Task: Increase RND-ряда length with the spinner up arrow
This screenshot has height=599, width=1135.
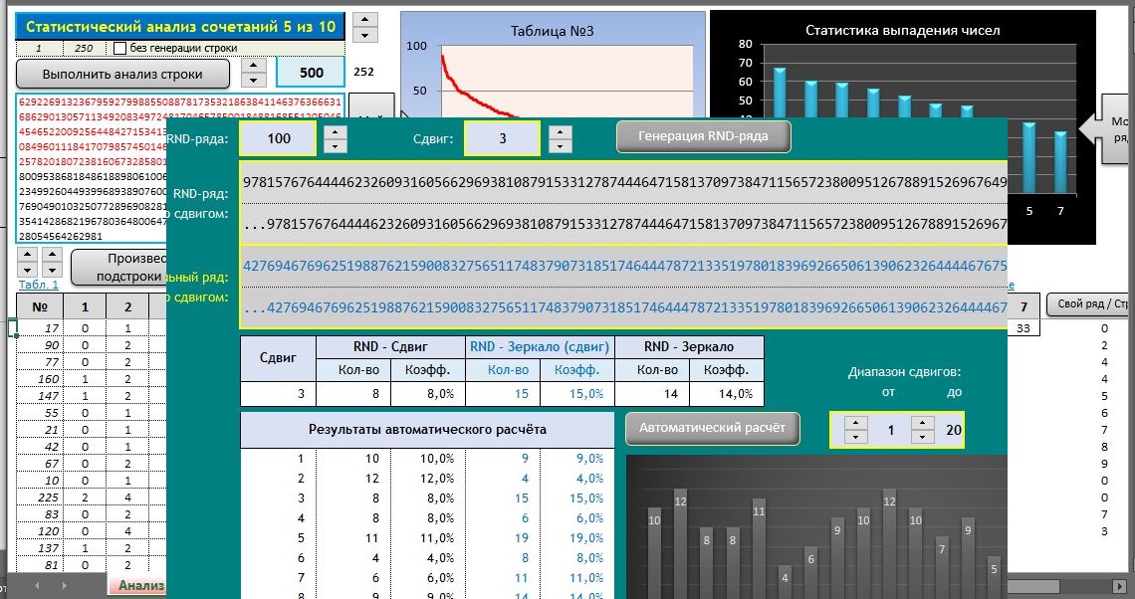Action: click(336, 132)
